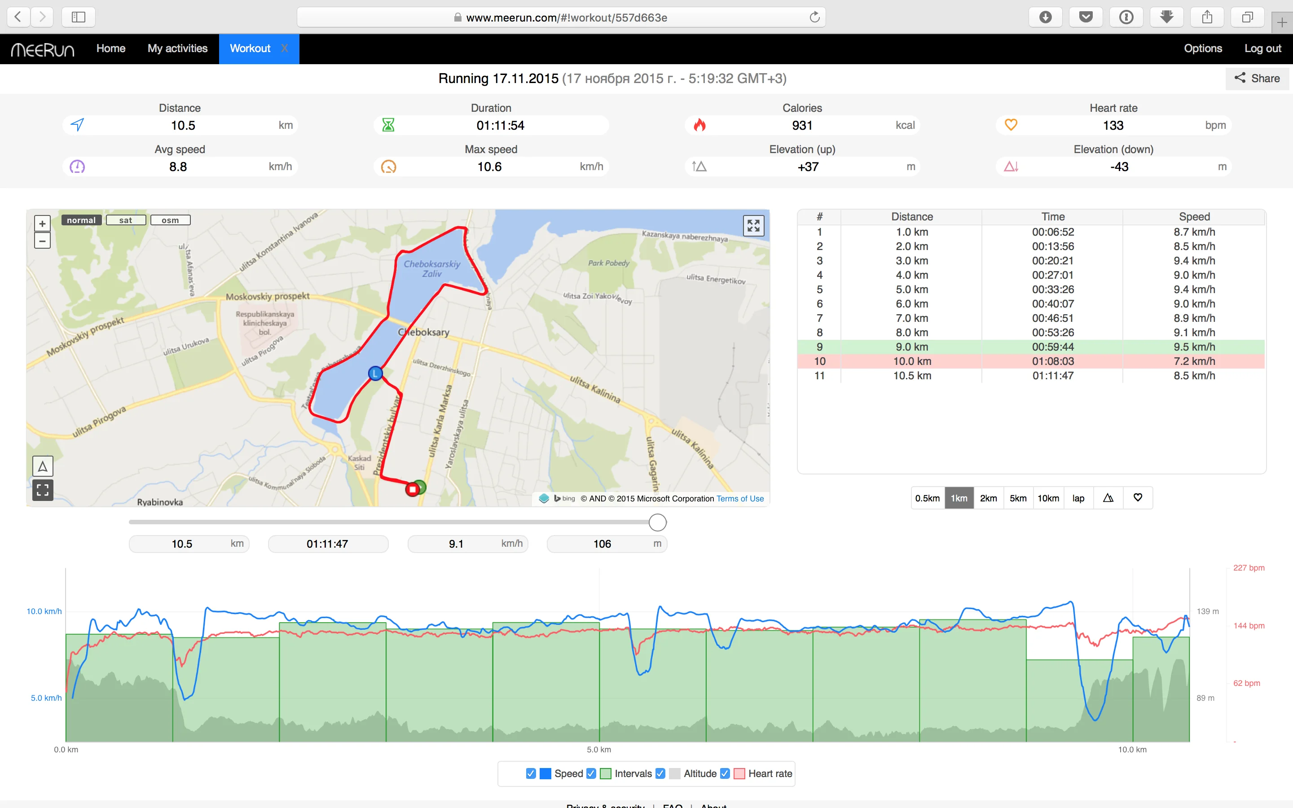The image size is (1293, 808).
Task: Reload page using Safari refresh icon
Action: (814, 17)
